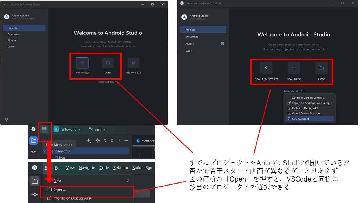Click the 'Otter | 2025.2.1' version text
The height and width of the screenshot is (203, 361).
198,19
